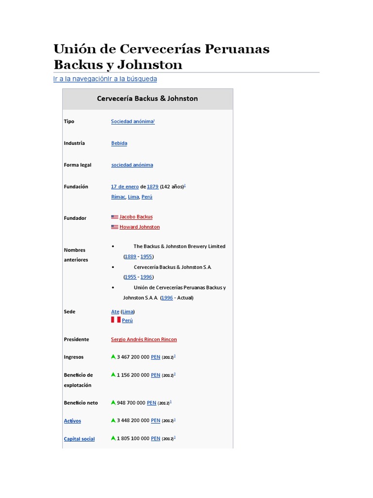This screenshot has height=498, width=373.
Task: Open PEN link in Beneficio de explotación row
Action: pyautogui.click(x=155, y=375)
